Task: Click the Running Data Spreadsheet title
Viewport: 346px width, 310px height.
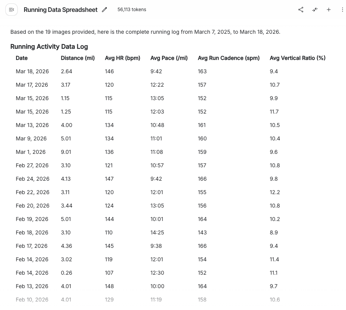Action: [x=61, y=10]
